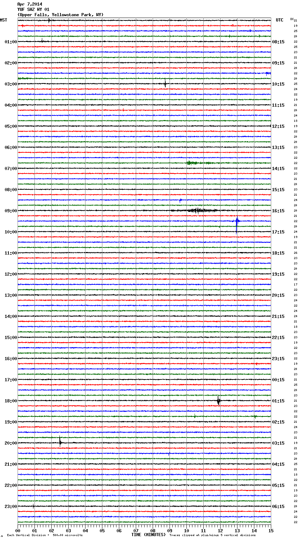Viewport: 299px width, 540px height.
Task: Click minute tick label '10' on the time axis
Action: [x=186, y=530]
